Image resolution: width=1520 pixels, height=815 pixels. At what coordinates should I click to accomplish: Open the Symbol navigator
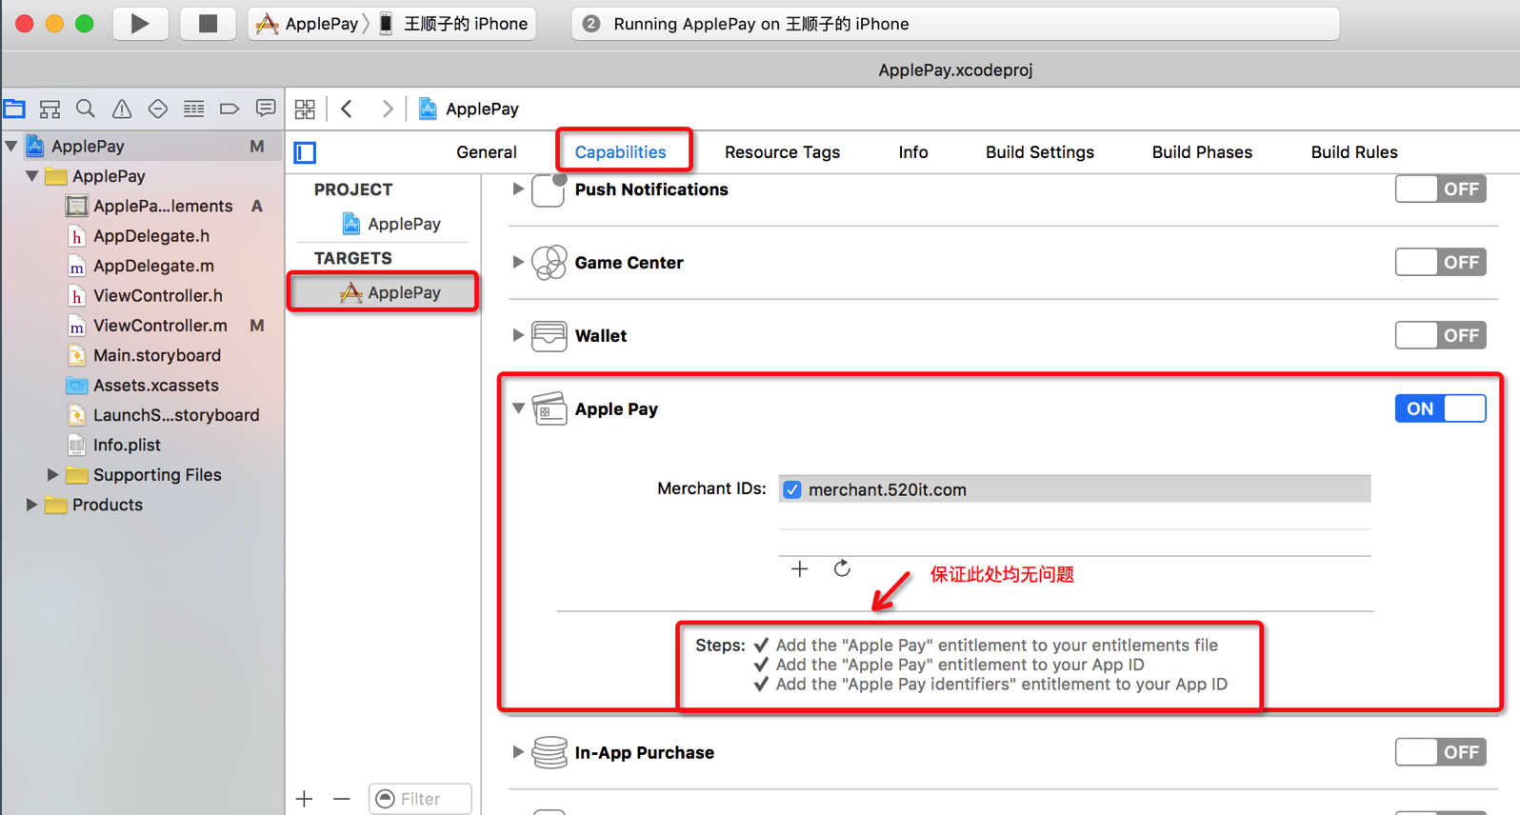[x=50, y=109]
